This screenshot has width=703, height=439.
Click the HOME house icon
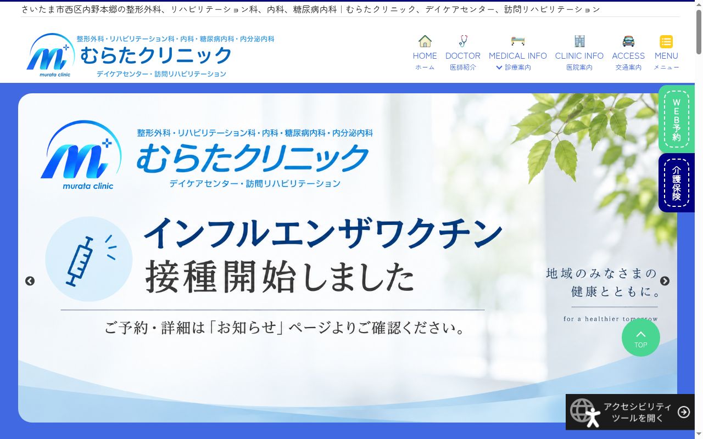click(x=425, y=41)
